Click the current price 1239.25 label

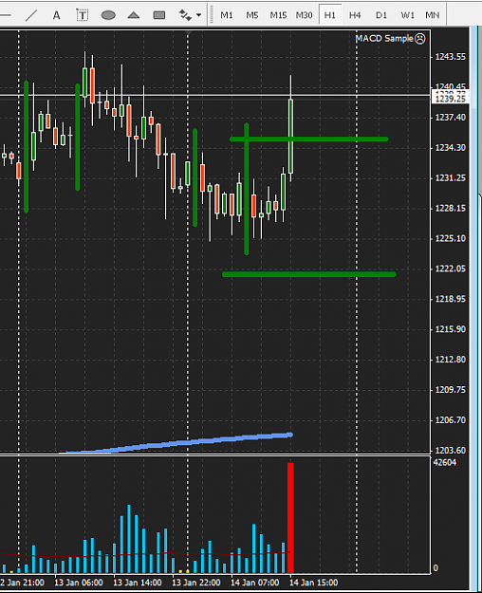tap(451, 99)
